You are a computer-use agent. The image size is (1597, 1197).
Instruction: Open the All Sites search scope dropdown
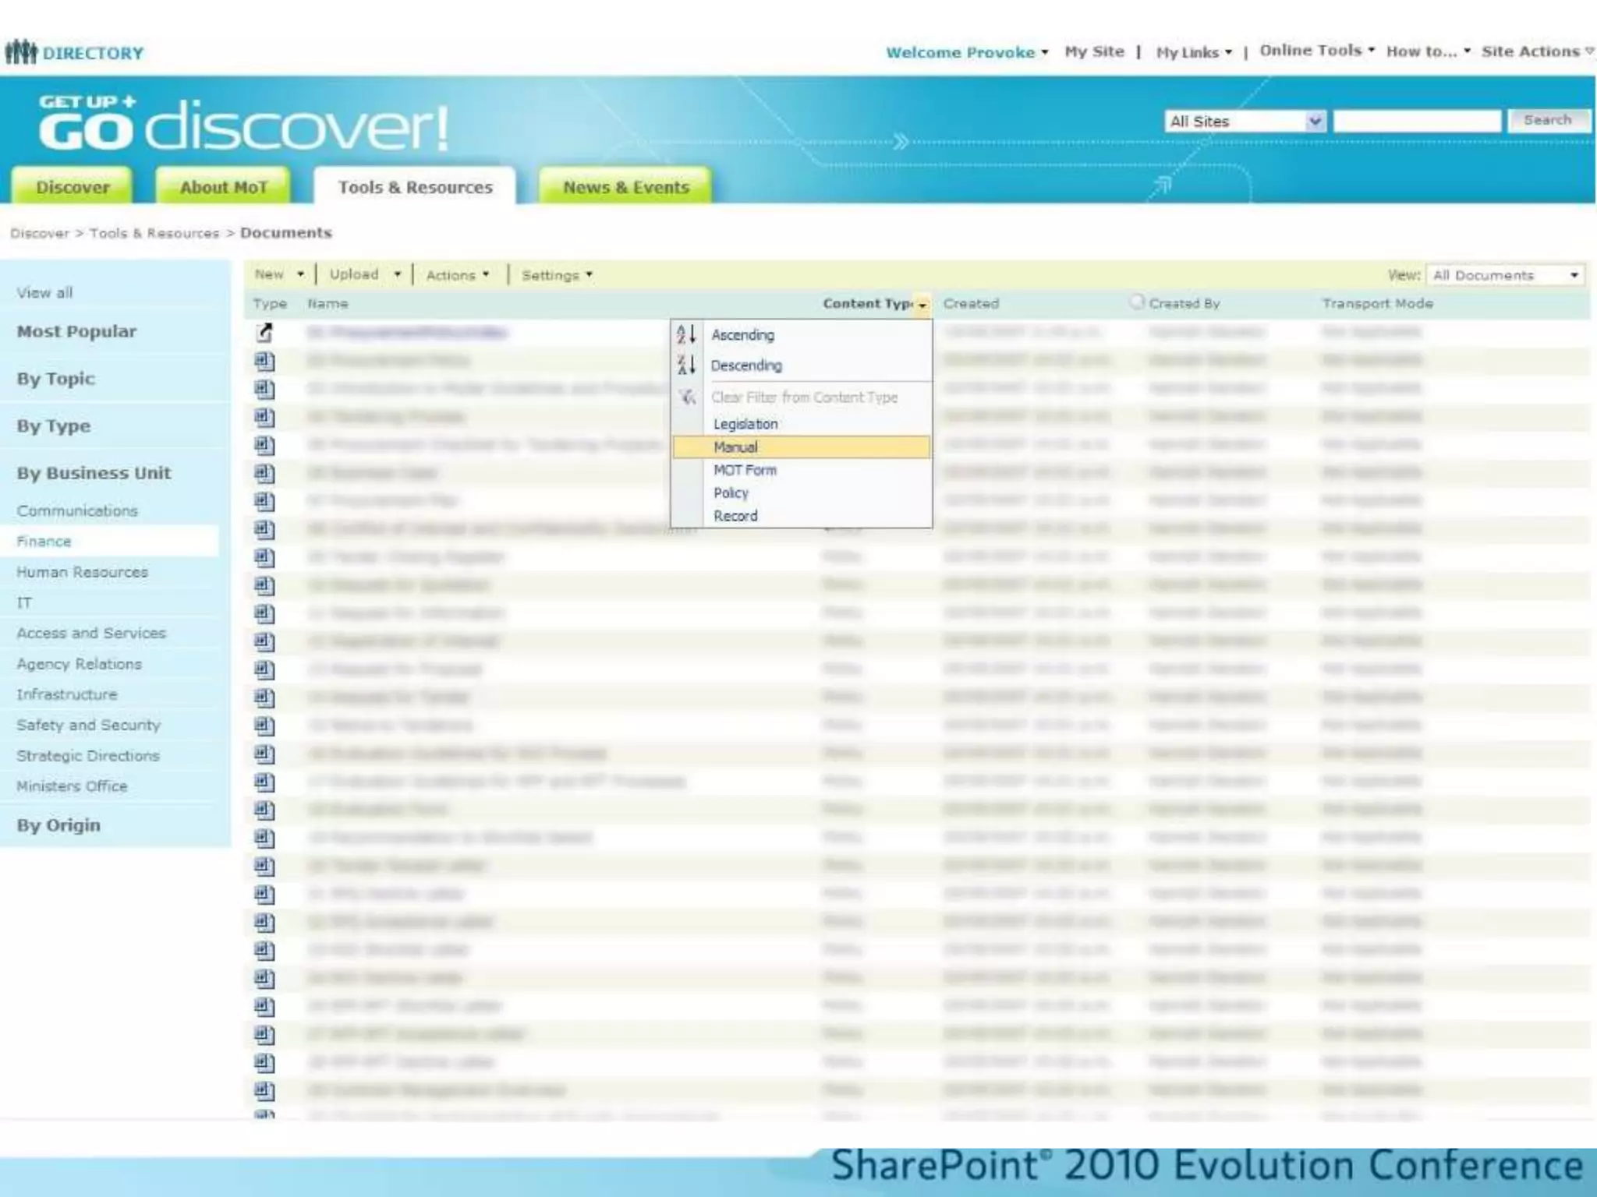(x=1315, y=122)
